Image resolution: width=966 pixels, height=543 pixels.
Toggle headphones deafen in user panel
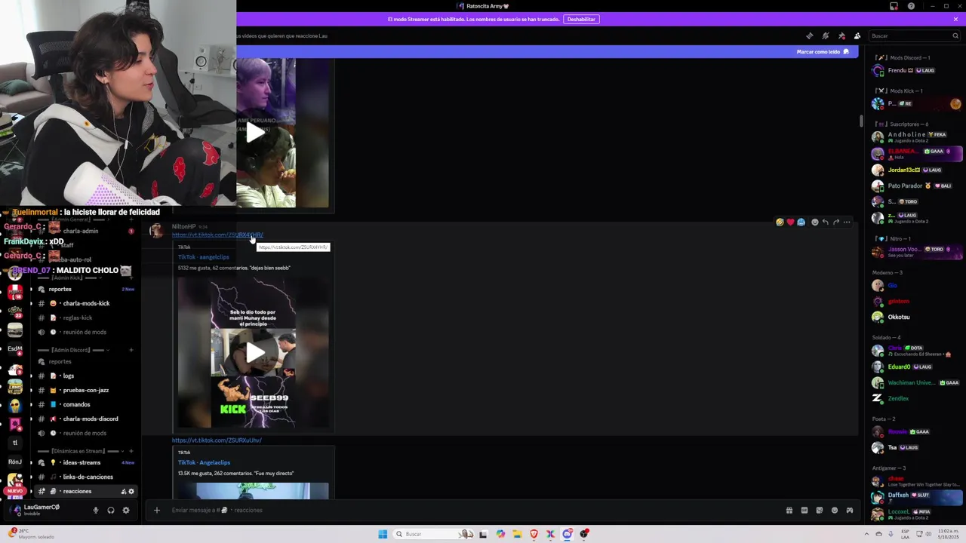pos(111,511)
